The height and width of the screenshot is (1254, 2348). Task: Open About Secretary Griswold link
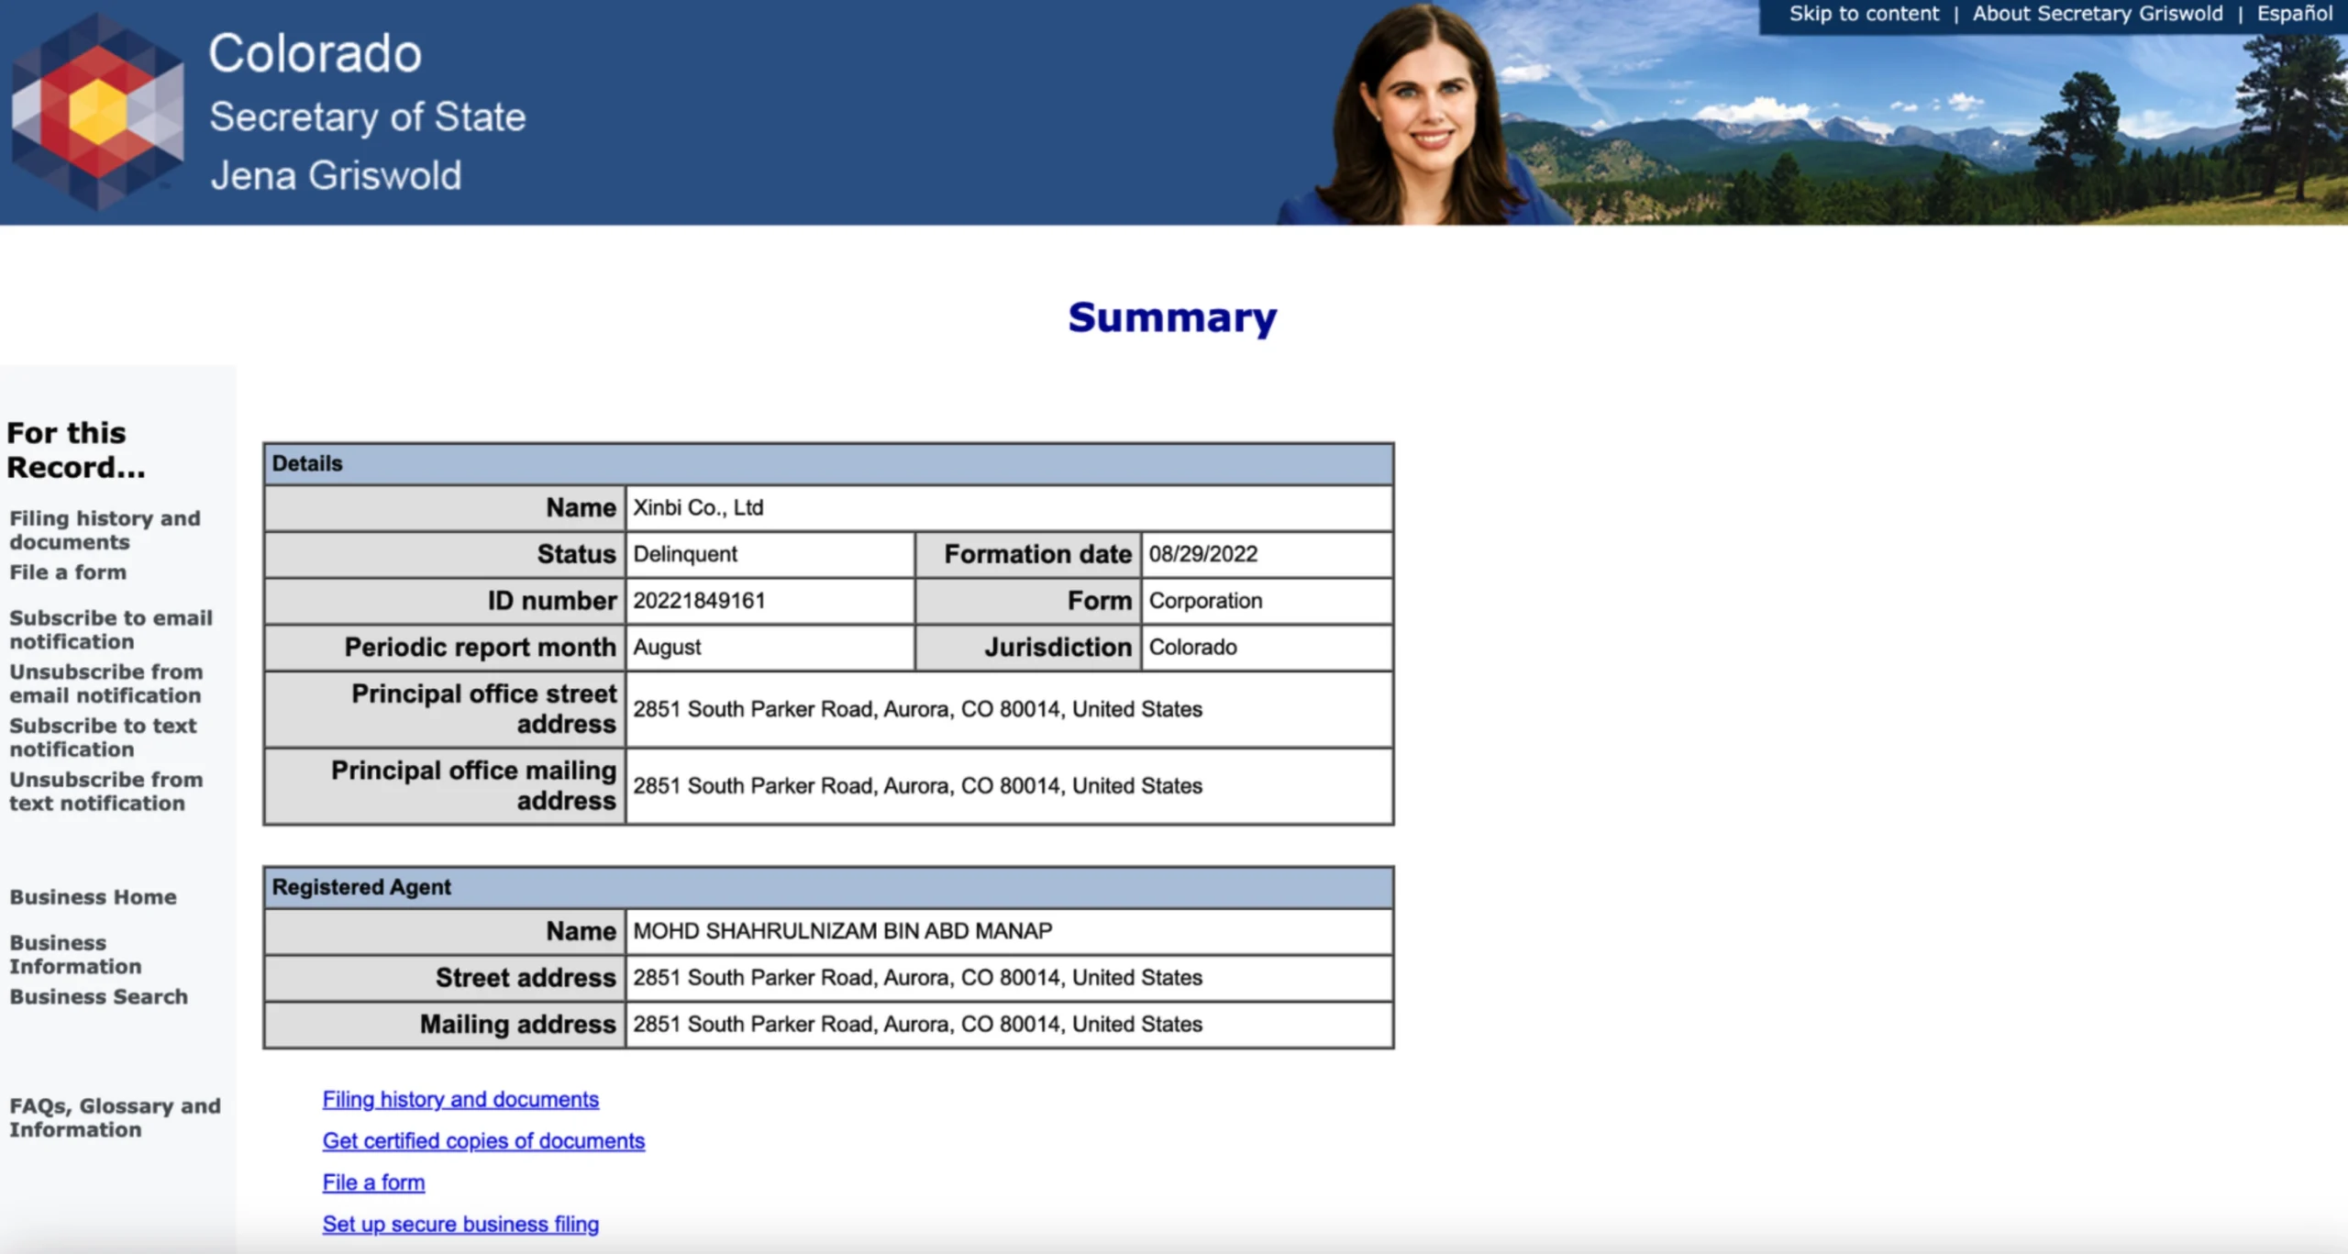tap(2097, 14)
